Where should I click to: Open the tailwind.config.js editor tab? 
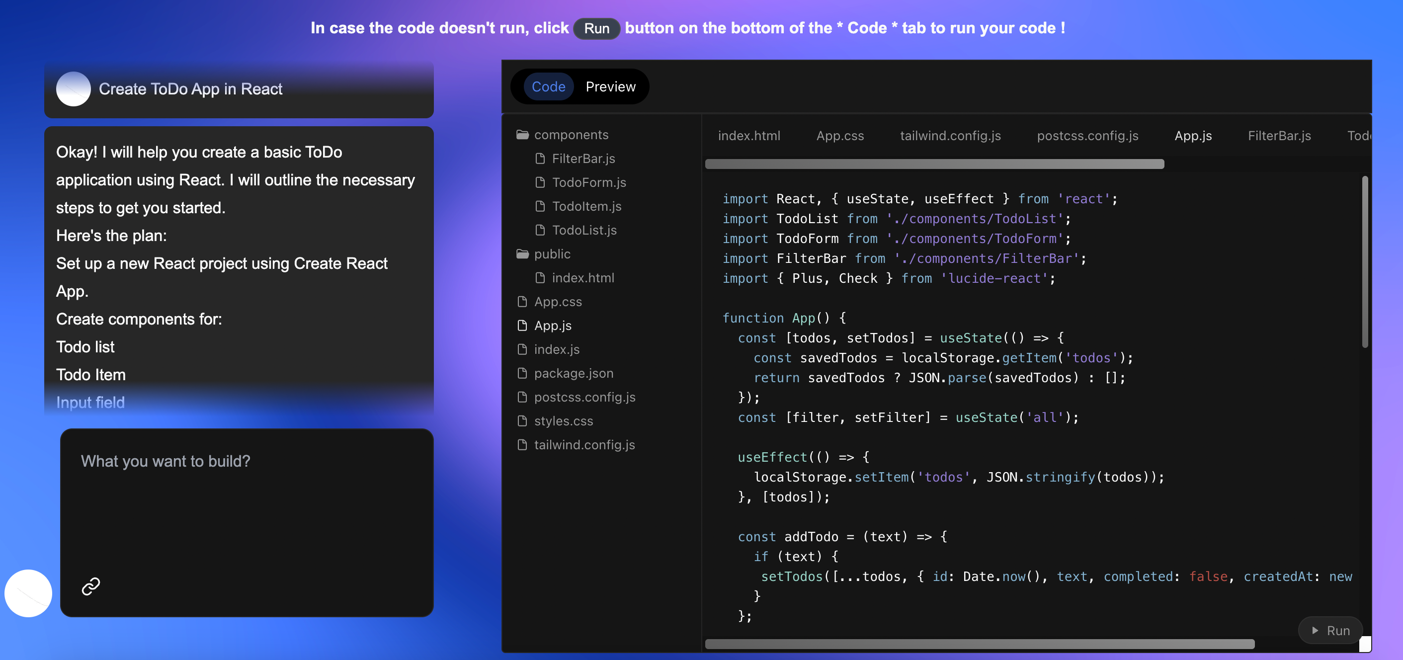point(950,136)
